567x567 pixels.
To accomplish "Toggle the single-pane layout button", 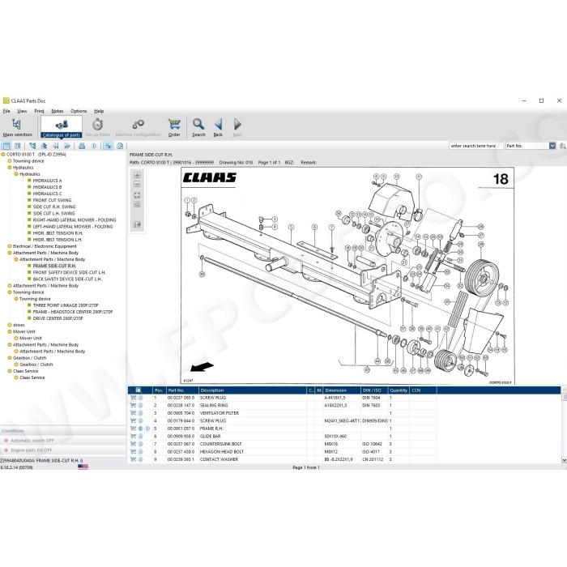I will pyautogui.click(x=6, y=146).
